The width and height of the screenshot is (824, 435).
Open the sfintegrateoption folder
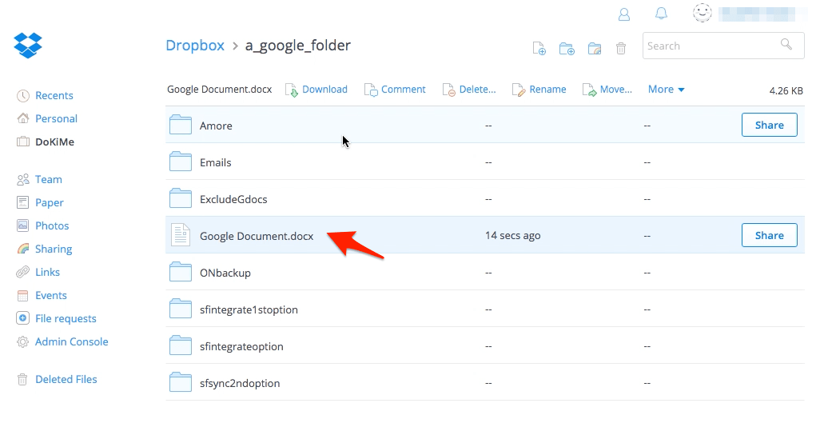(241, 347)
